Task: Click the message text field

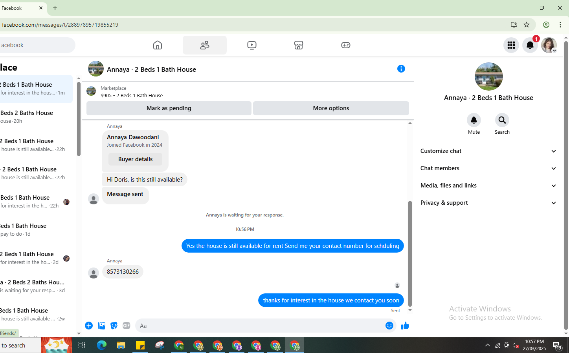Action: coord(261,326)
